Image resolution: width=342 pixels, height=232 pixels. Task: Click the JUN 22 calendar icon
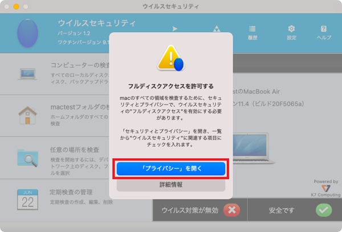click(28, 200)
